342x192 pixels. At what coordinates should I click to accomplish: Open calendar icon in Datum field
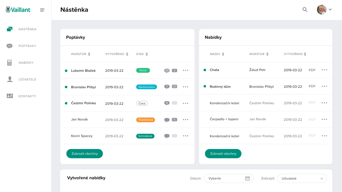(247, 178)
